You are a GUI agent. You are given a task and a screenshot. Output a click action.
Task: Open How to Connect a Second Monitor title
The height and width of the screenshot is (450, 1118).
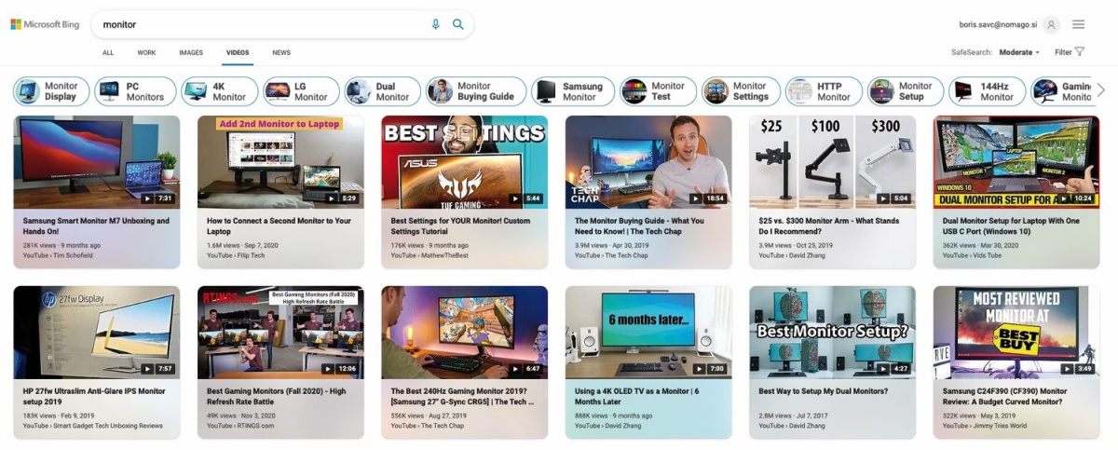click(x=279, y=225)
